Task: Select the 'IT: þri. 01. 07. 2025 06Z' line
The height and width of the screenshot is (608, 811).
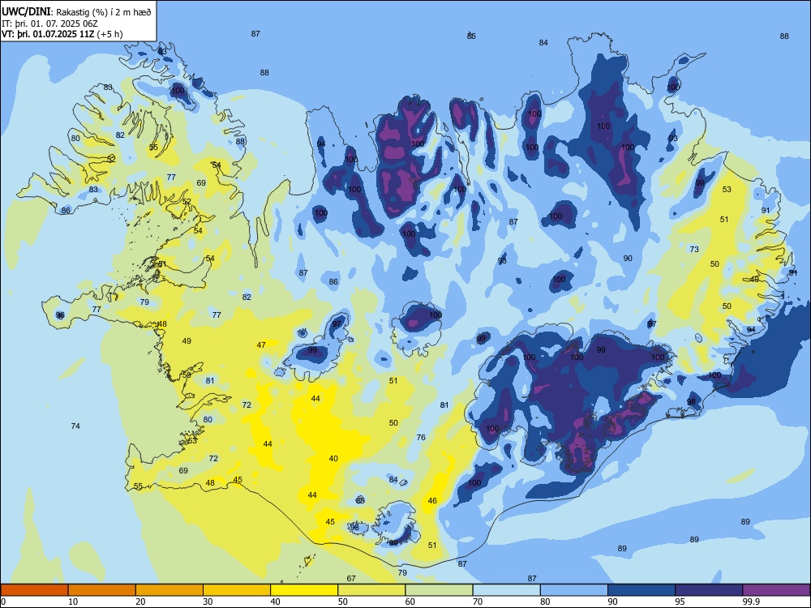Action: tap(49, 24)
